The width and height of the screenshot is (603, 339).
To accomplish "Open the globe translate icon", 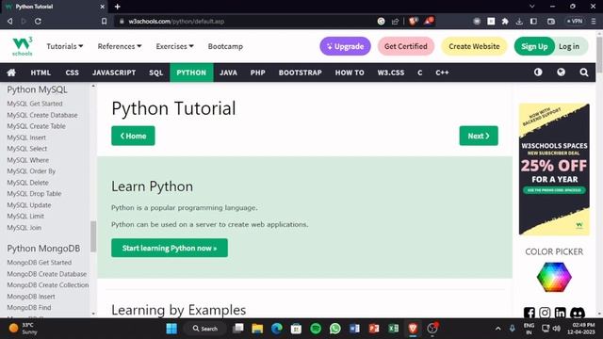I will [x=562, y=73].
